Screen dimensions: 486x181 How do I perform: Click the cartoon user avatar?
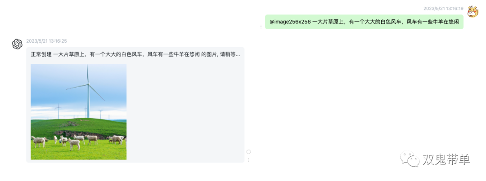point(473,12)
